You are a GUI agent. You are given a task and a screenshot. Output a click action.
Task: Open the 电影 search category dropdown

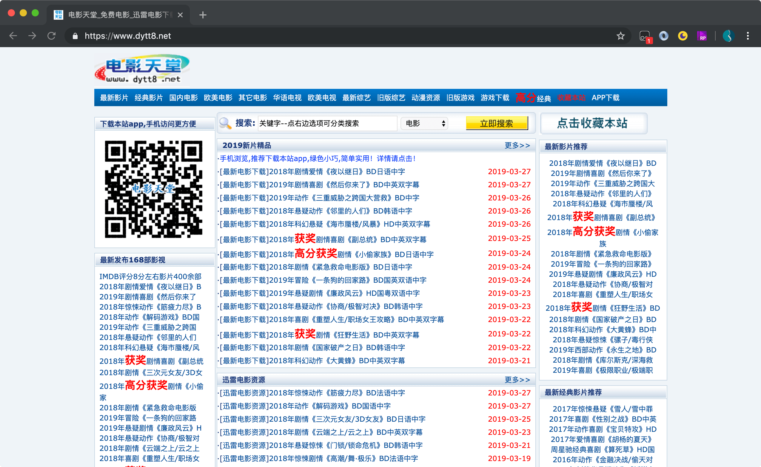point(425,123)
